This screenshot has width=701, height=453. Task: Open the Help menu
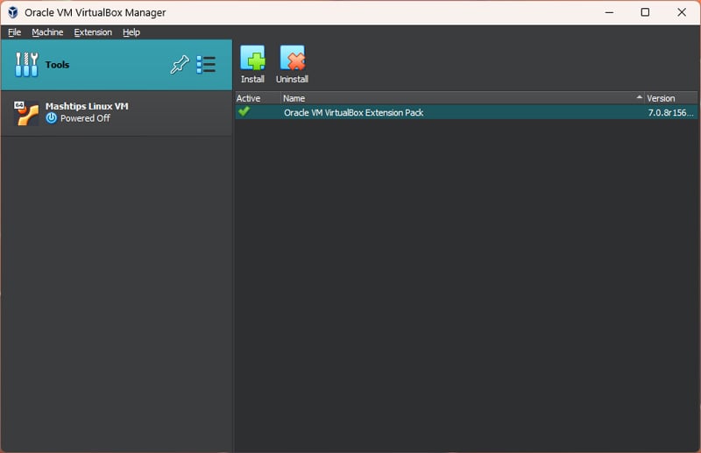coord(131,32)
